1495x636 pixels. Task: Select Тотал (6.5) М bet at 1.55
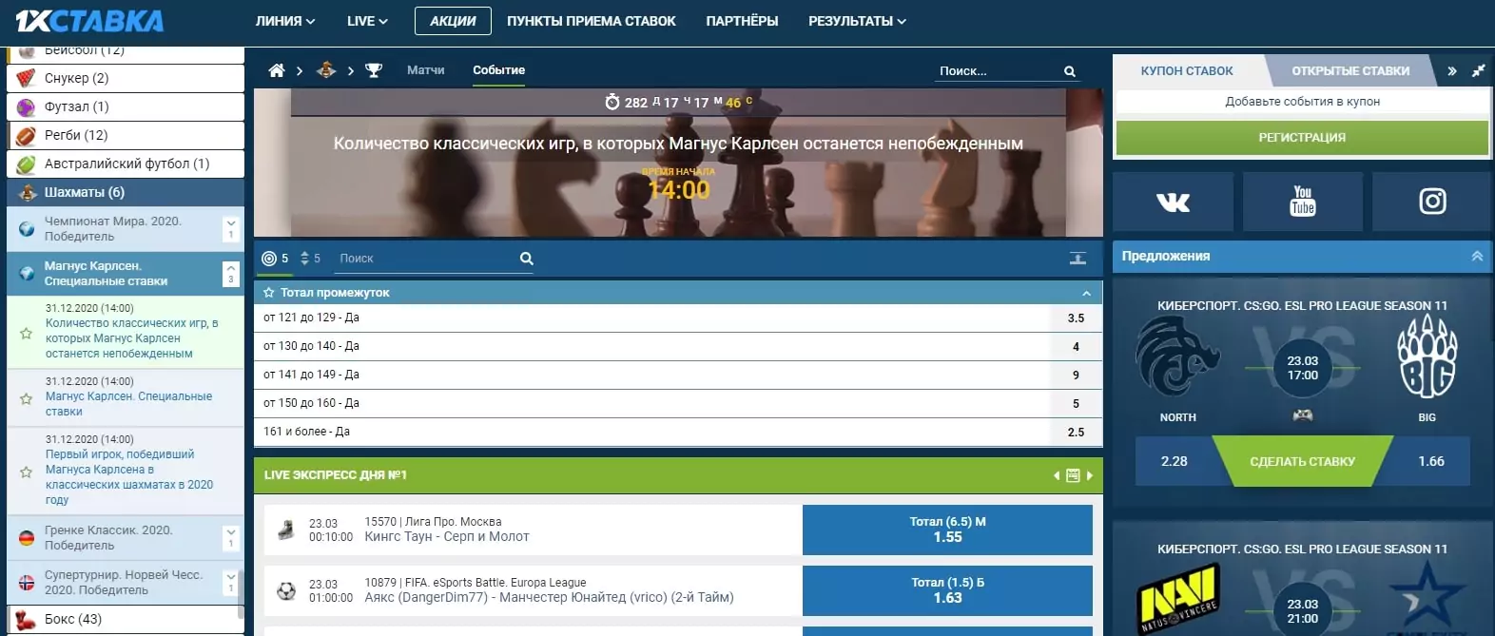[947, 530]
